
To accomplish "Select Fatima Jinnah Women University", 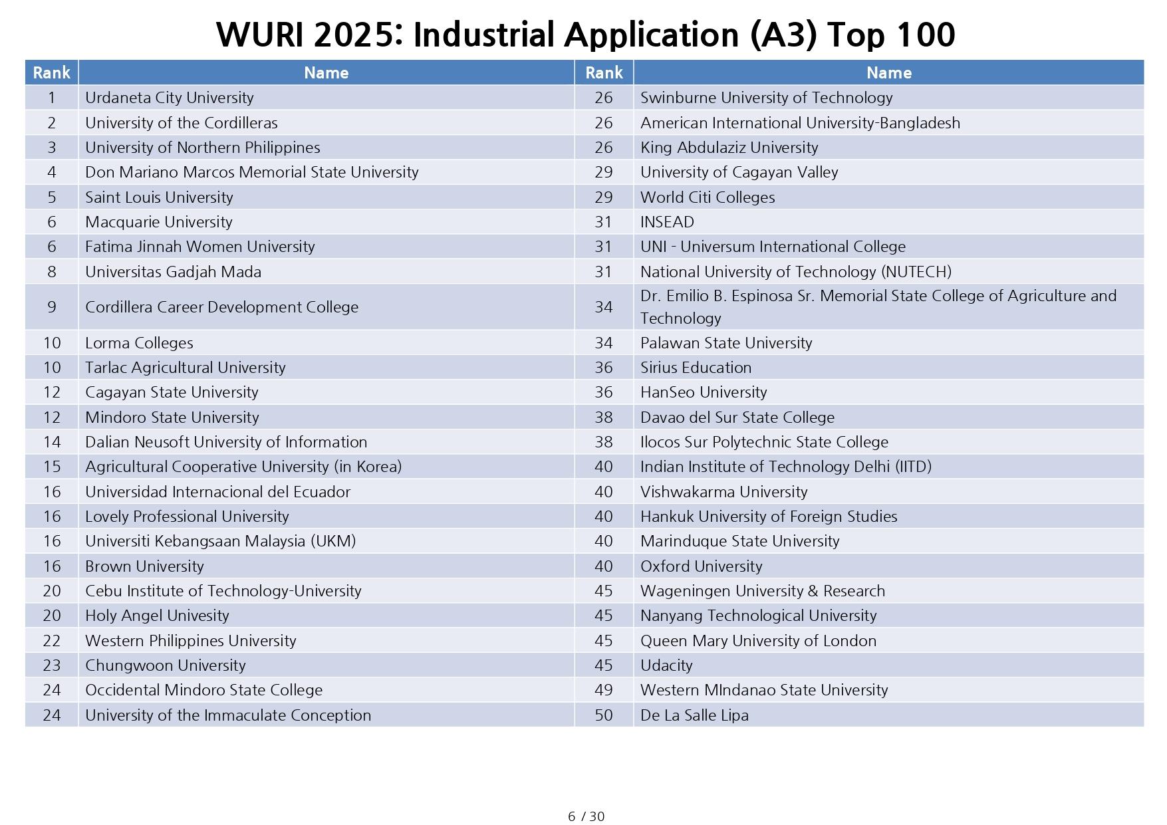I will [x=200, y=247].
